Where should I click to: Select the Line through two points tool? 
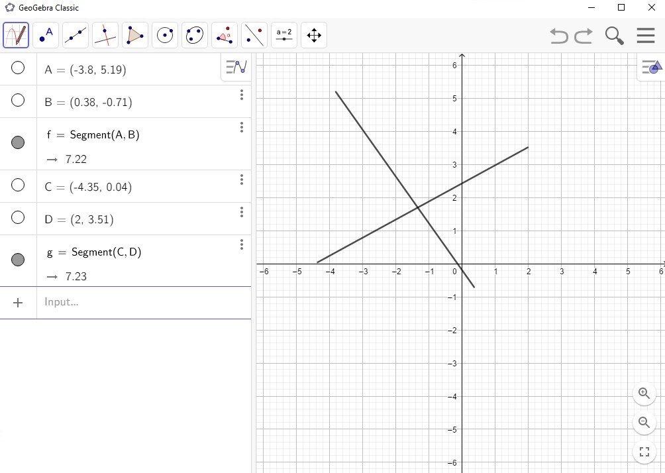coord(76,35)
